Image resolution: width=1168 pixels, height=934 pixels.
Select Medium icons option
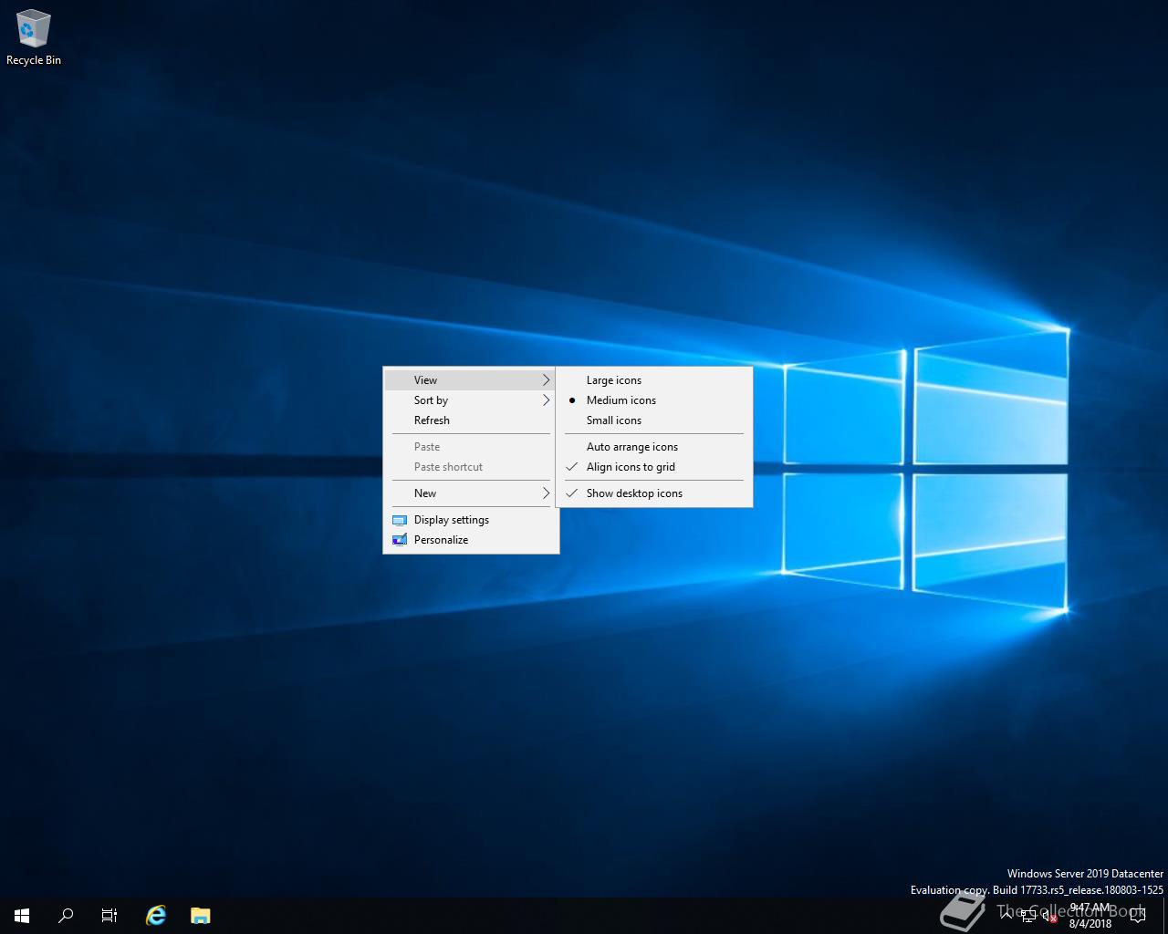(x=654, y=400)
